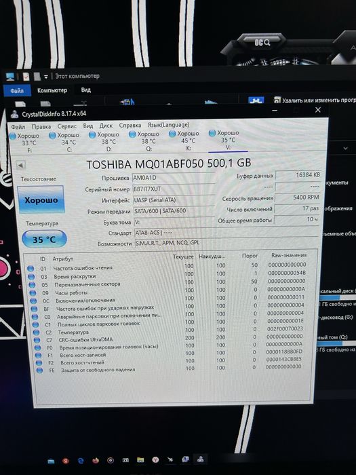Click the Атрибут column header
The height and width of the screenshot is (475, 356).
(x=62, y=259)
